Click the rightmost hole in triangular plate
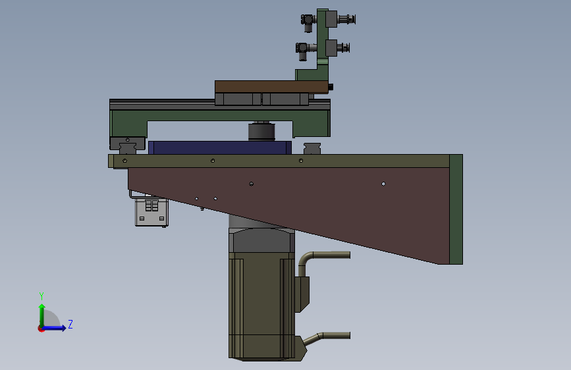571x370 pixels. (383, 184)
